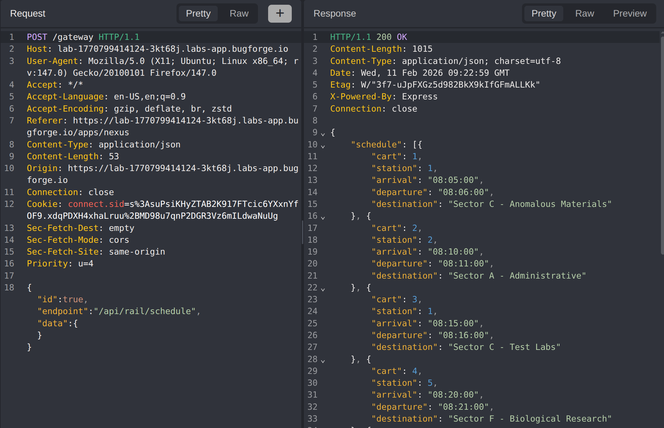Click the Response panel vertical scrollbar
Screen dimensions: 664x428
coord(662,145)
